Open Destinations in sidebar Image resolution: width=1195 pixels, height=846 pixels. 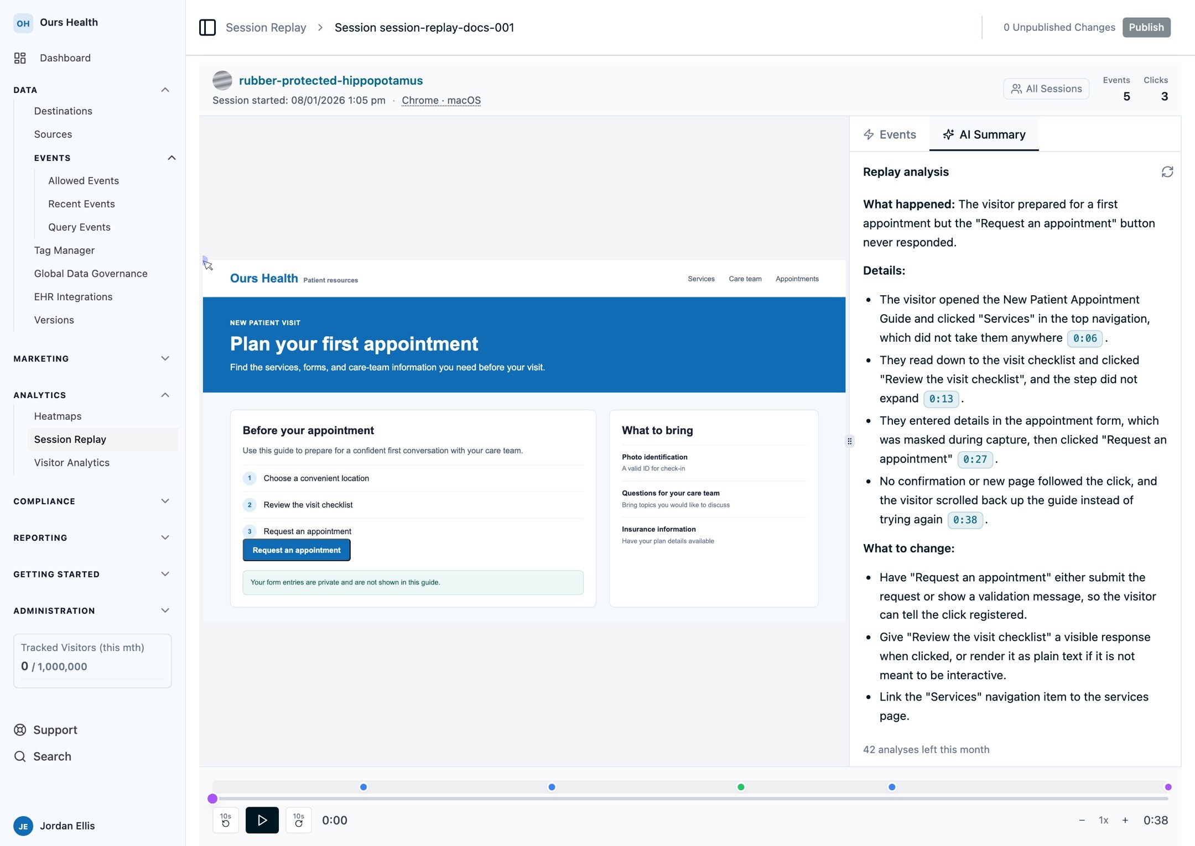click(x=63, y=111)
